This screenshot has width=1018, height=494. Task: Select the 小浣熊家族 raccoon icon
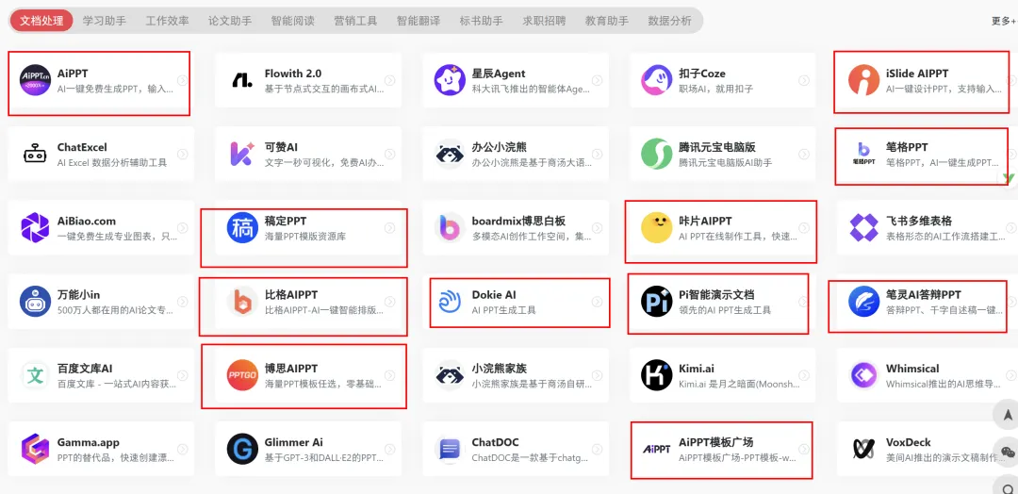[x=450, y=375]
